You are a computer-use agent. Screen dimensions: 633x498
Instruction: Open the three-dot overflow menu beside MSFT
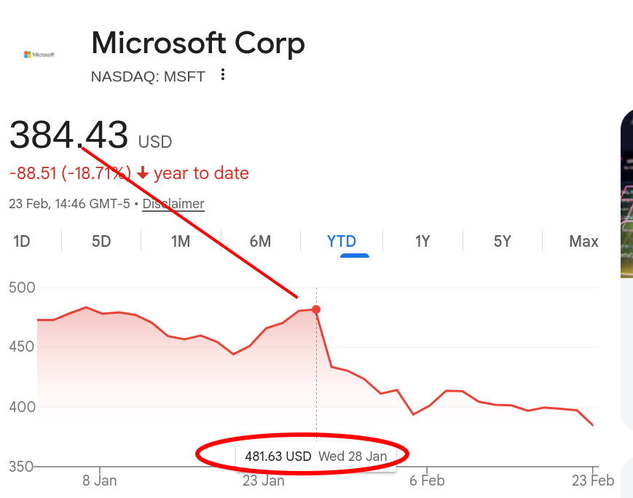[222, 74]
